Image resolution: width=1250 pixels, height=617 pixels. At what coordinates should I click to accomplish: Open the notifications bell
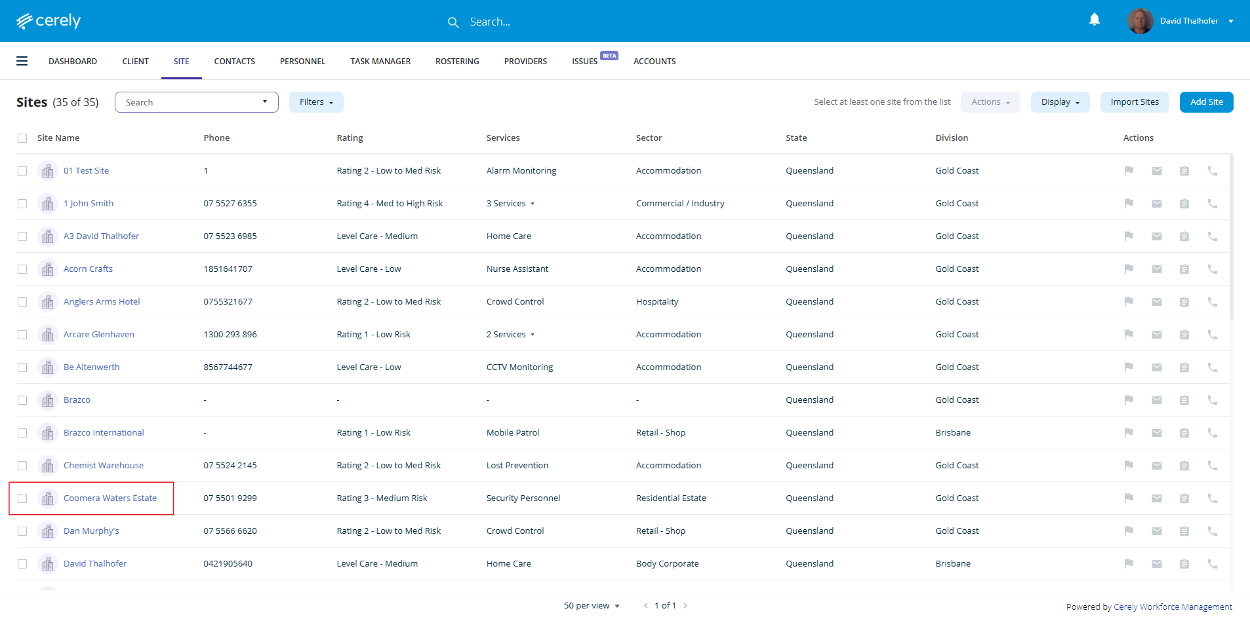tap(1094, 20)
